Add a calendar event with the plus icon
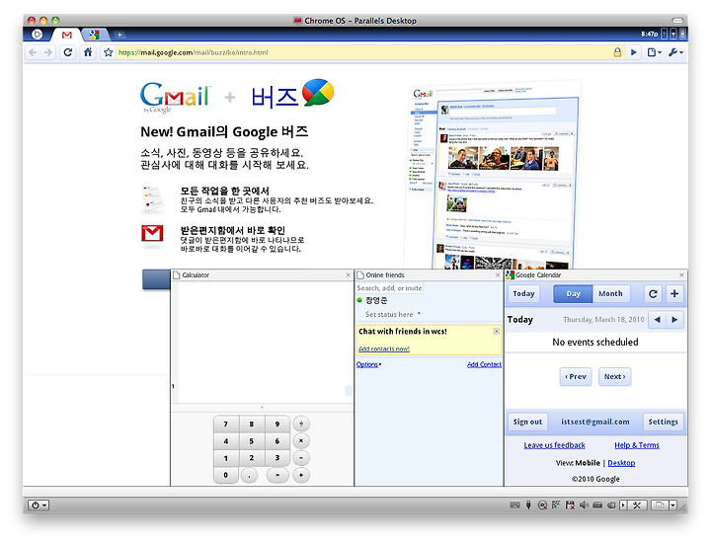 [674, 294]
